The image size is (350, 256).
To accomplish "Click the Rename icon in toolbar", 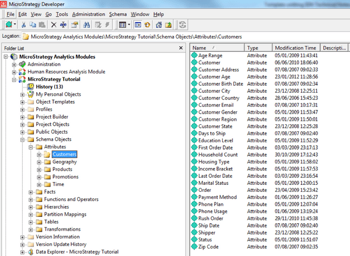I will click(x=63, y=24).
